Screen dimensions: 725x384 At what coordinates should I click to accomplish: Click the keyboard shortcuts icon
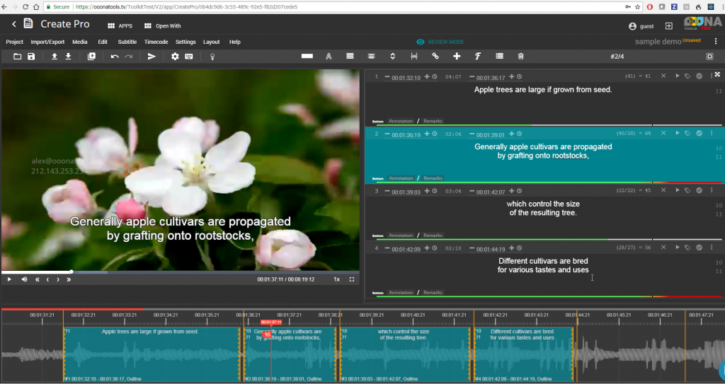pos(189,57)
